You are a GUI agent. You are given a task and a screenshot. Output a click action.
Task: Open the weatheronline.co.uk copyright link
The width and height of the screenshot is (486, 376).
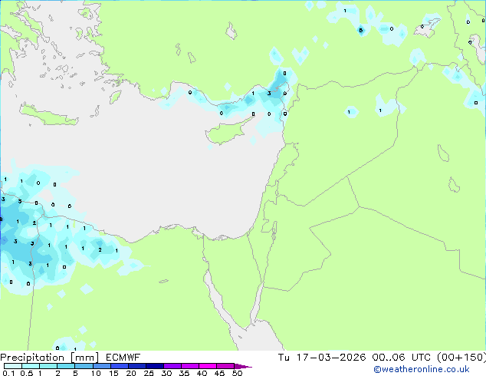422,369
